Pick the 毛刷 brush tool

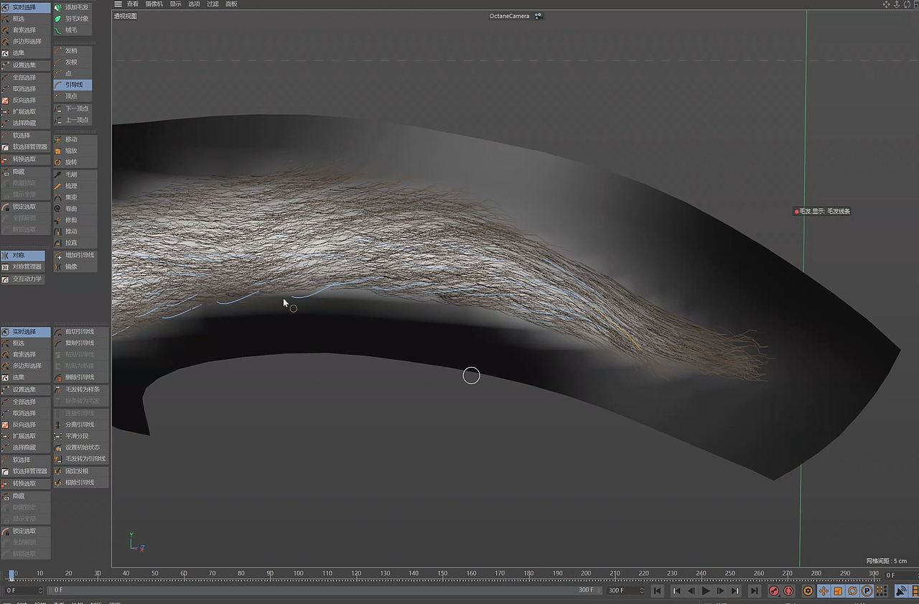tap(75, 175)
